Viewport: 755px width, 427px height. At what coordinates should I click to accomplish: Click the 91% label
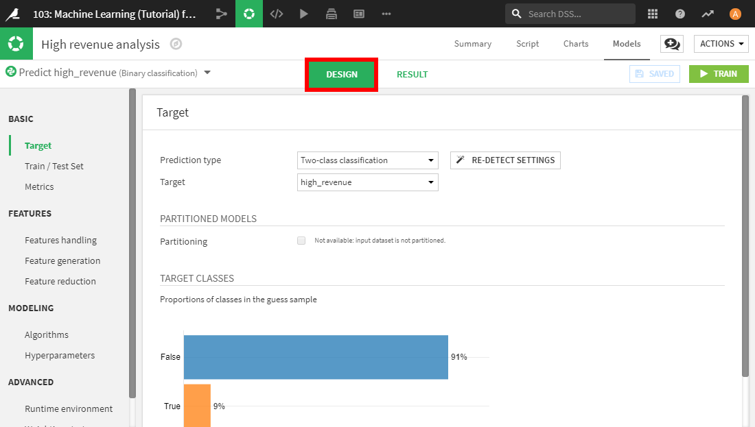pos(459,357)
